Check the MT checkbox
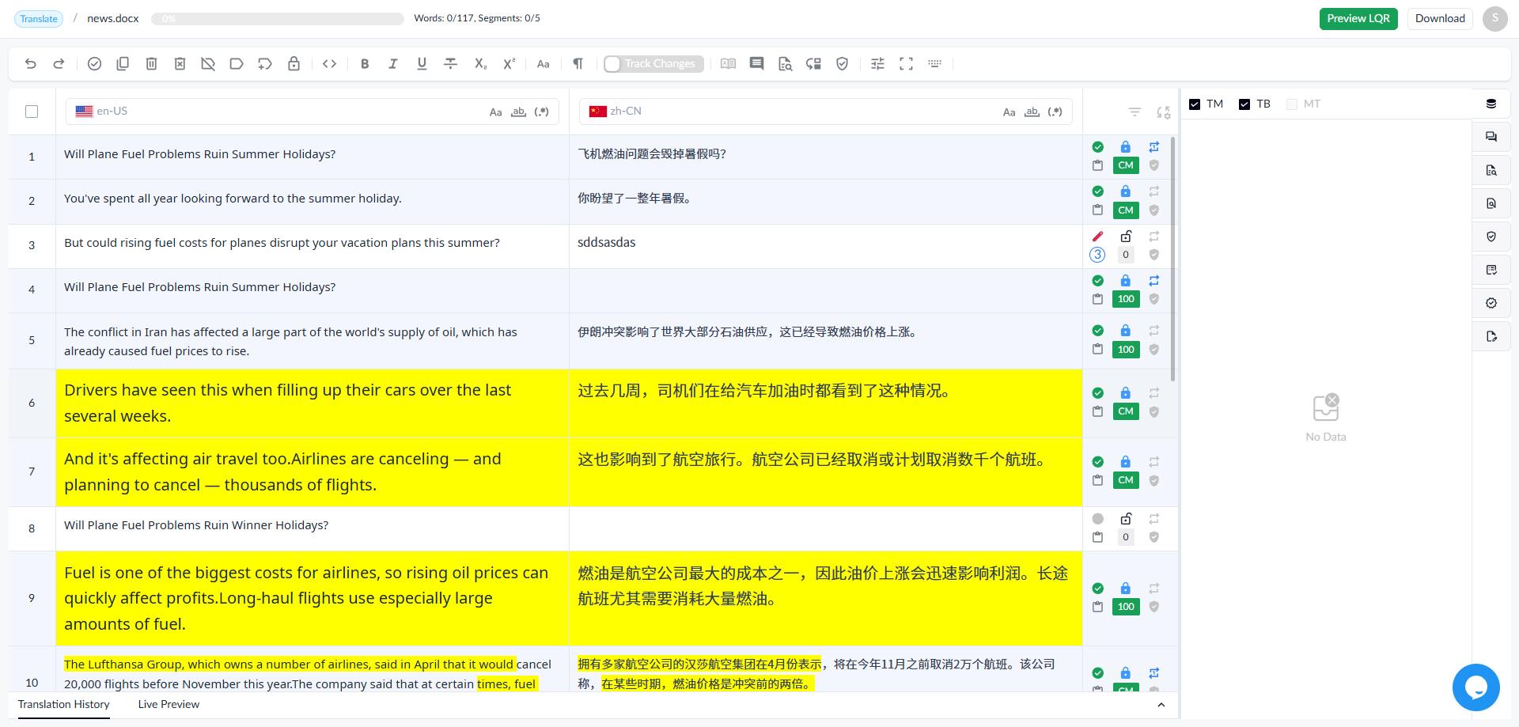The image size is (1519, 727). [x=1292, y=104]
